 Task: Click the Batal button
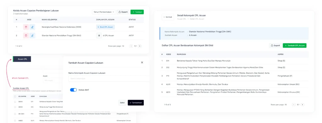[x=122, y=103]
